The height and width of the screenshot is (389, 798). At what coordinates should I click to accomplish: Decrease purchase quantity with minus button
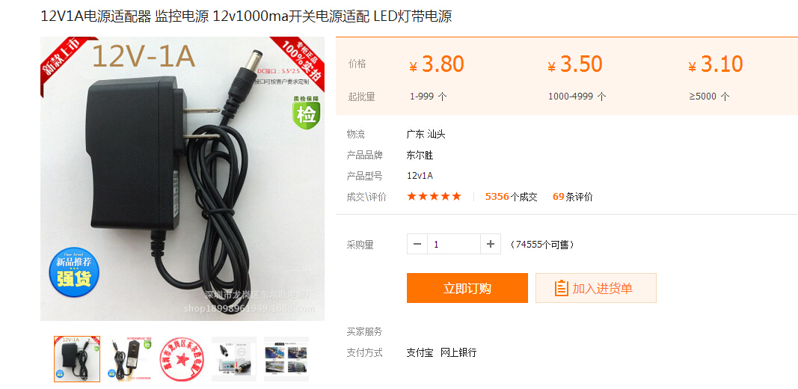(417, 245)
